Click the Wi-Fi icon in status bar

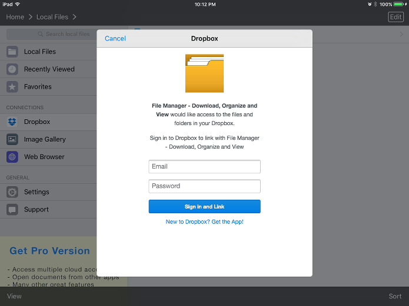pyautogui.click(x=18, y=4)
